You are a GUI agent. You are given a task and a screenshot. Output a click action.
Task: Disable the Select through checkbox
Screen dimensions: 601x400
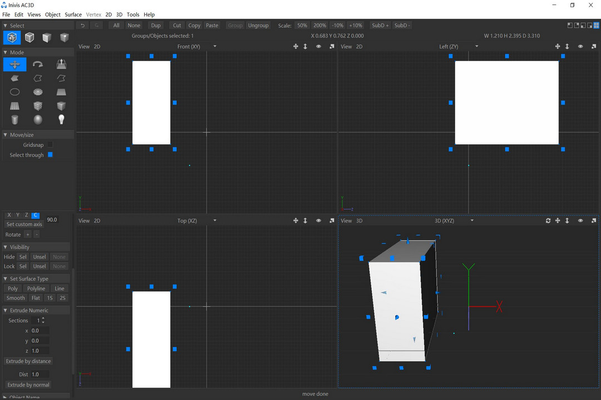pos(50,155)
